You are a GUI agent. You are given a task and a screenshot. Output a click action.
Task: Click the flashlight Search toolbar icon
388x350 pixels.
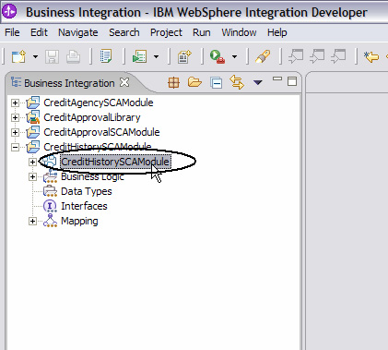pyautogui.click(x=263, y=56)
